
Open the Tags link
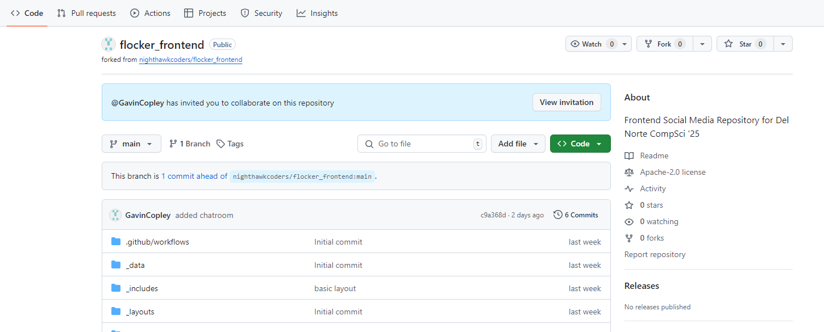coord(230,144)
